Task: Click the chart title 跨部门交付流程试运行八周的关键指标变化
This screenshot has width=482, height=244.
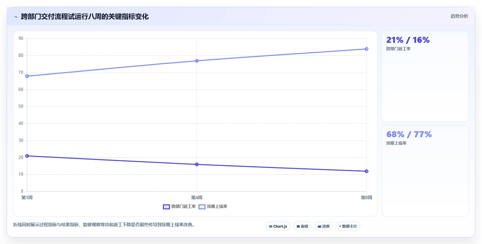Action: 85,16
